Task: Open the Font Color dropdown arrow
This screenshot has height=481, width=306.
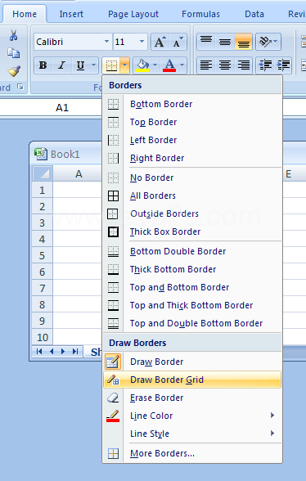Action: (x=182, y=65)
